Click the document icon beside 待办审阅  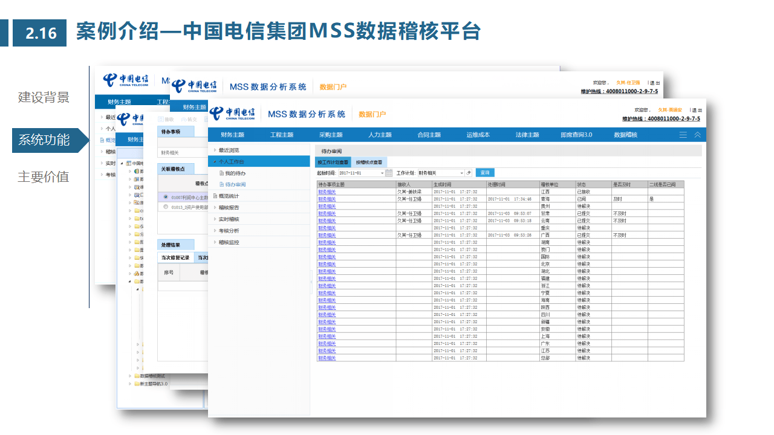click(x=221, y=184)
